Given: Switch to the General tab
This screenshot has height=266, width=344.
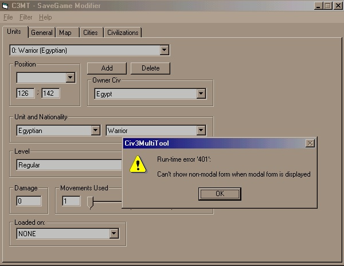Looking at the screenshot, I should pos(42,33).
